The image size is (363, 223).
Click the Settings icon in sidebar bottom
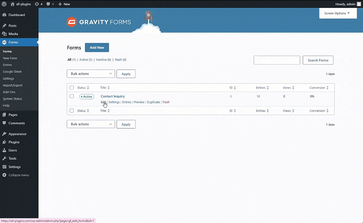(4, 167)
